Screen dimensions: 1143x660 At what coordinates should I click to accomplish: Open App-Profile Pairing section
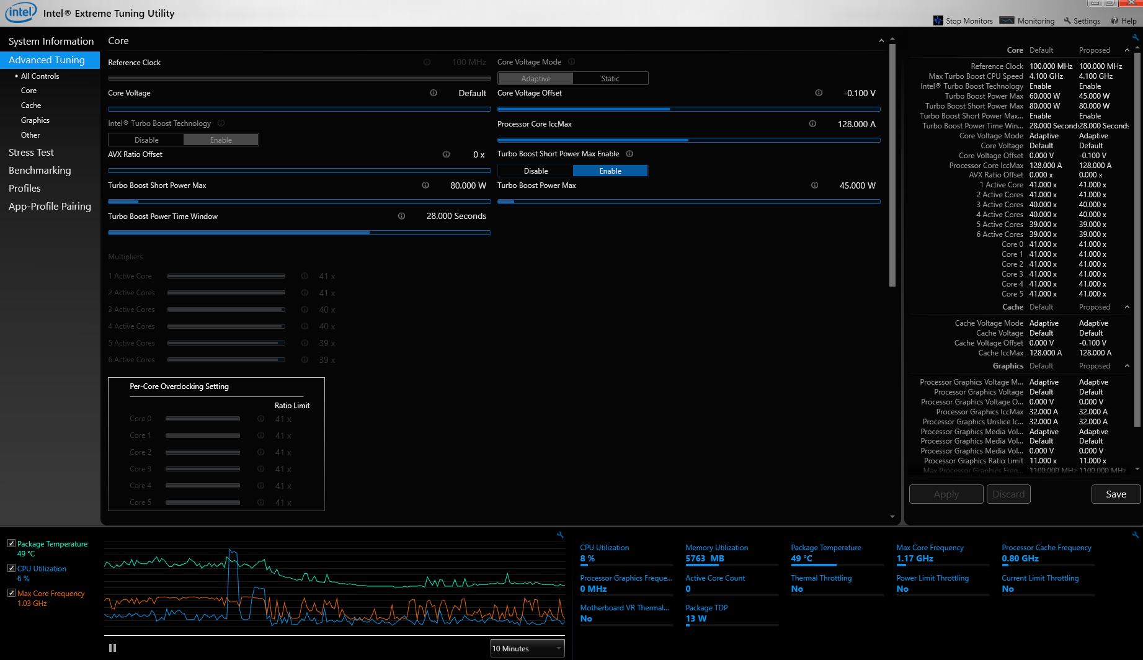(50, 207)
